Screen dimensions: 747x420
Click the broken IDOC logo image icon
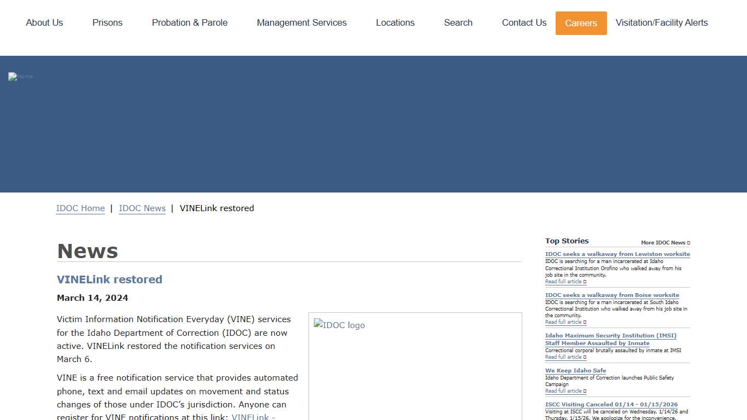tap(317, 324)
